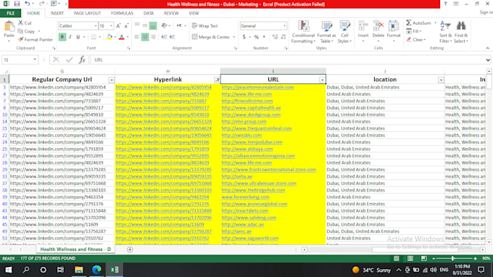Expand the formula bar
493x277 pixels.
(488, 59)
